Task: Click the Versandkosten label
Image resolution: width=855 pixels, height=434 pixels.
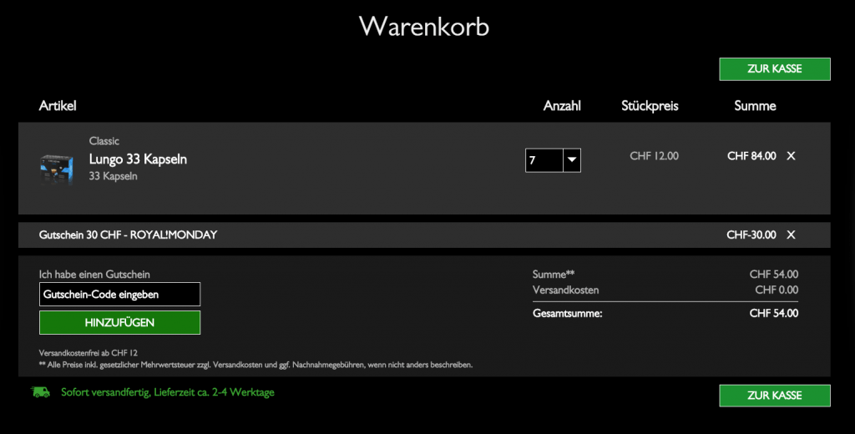Action: [x=565, y=290]
